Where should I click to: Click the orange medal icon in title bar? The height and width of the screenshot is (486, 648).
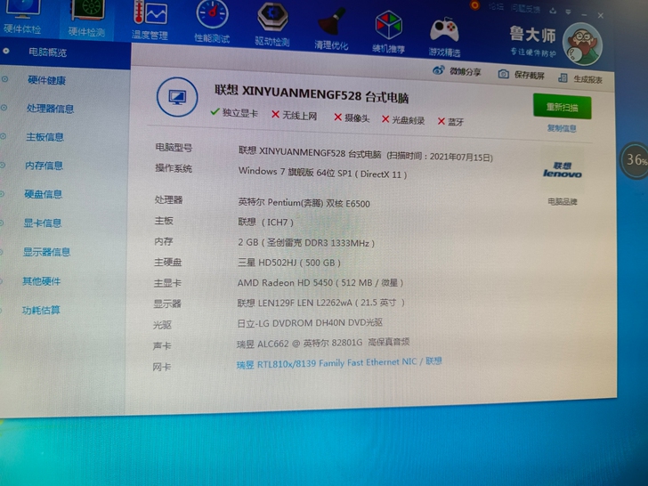point(474,5)
